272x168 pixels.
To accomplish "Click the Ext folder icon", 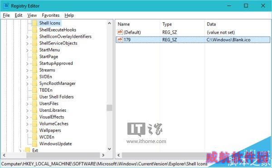I will [28, 150].
